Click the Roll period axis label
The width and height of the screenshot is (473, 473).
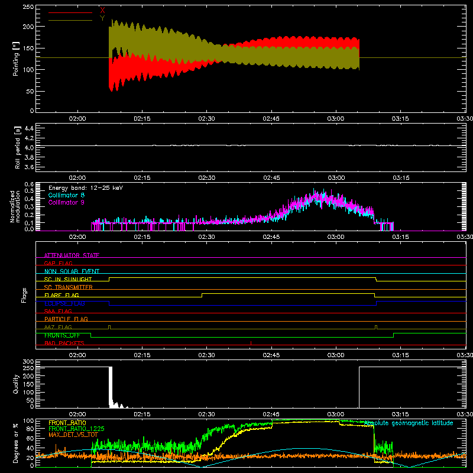tap(17, 147)
